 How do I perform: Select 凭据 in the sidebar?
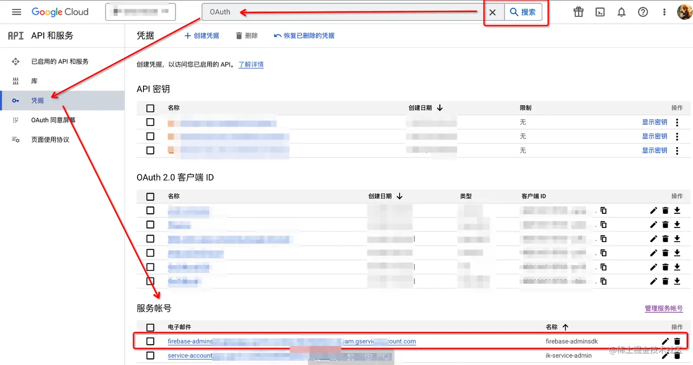[62, 100]
